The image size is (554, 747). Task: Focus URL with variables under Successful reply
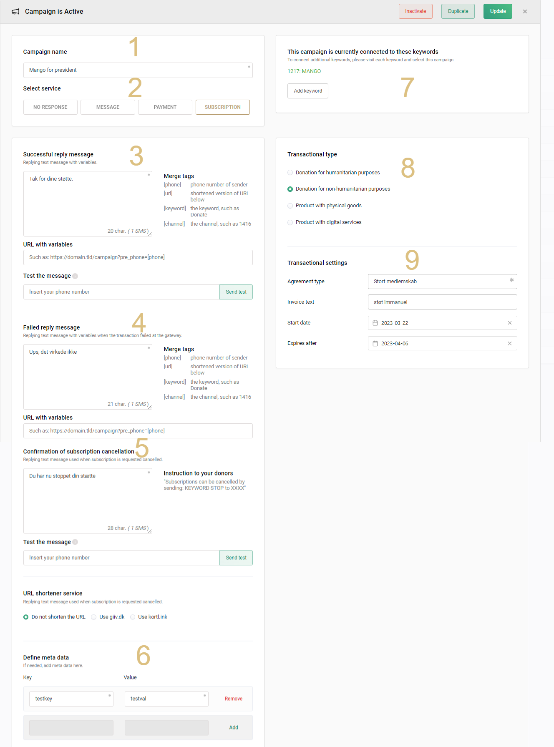pyautogui.click(x=138, y=257)
